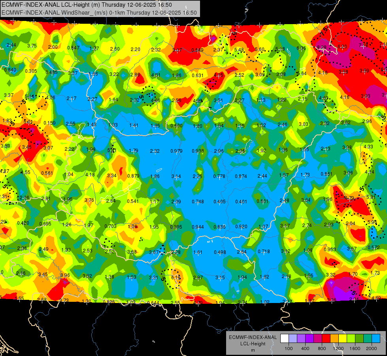Select the vivid violet legend swatch
This screenshot has width=387, height=356.
tap(310, 338)
